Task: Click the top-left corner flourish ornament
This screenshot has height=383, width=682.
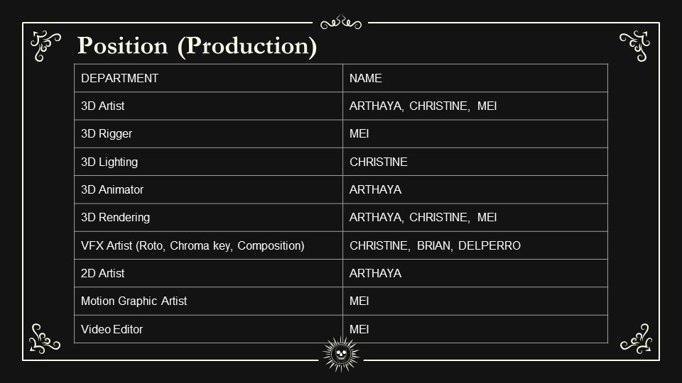Action: [x=45, y=45]
